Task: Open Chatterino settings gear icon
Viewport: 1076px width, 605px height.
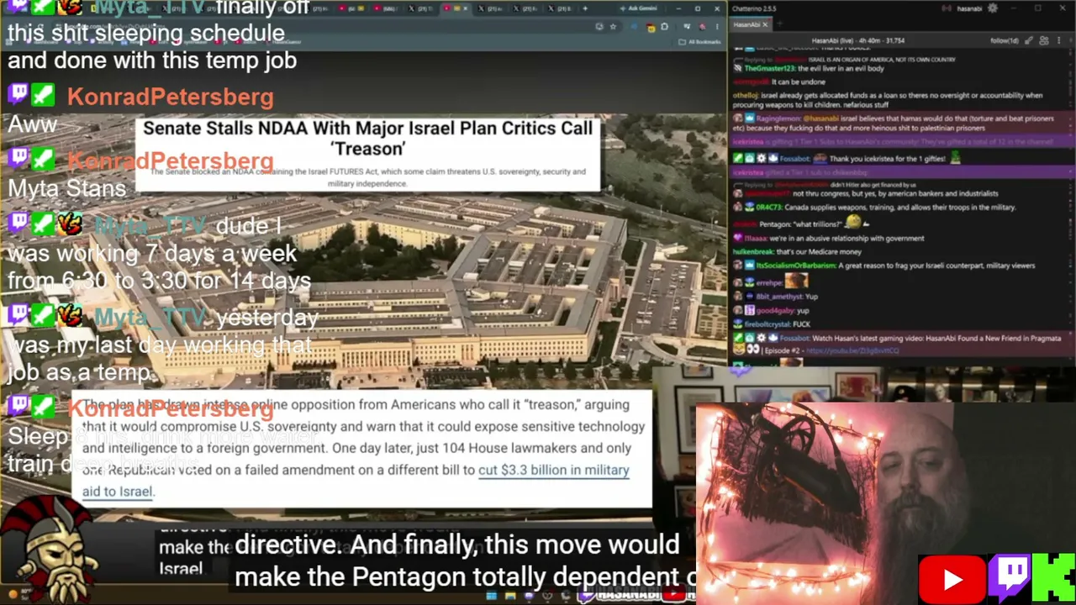Action: click(x=992, y=8)
